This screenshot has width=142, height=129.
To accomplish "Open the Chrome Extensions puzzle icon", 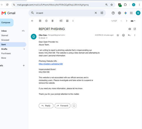I will tap(125, 5).
